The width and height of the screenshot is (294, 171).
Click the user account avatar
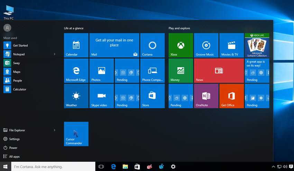(x=7, y=28)
